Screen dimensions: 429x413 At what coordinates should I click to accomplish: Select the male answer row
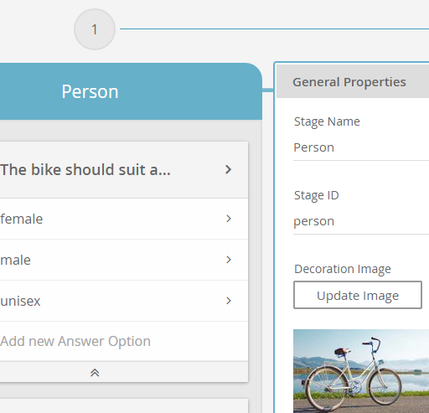pos(124,260)
